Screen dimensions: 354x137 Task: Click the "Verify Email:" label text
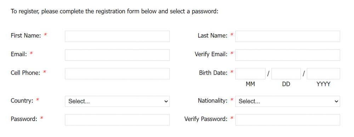click(211, 54)
